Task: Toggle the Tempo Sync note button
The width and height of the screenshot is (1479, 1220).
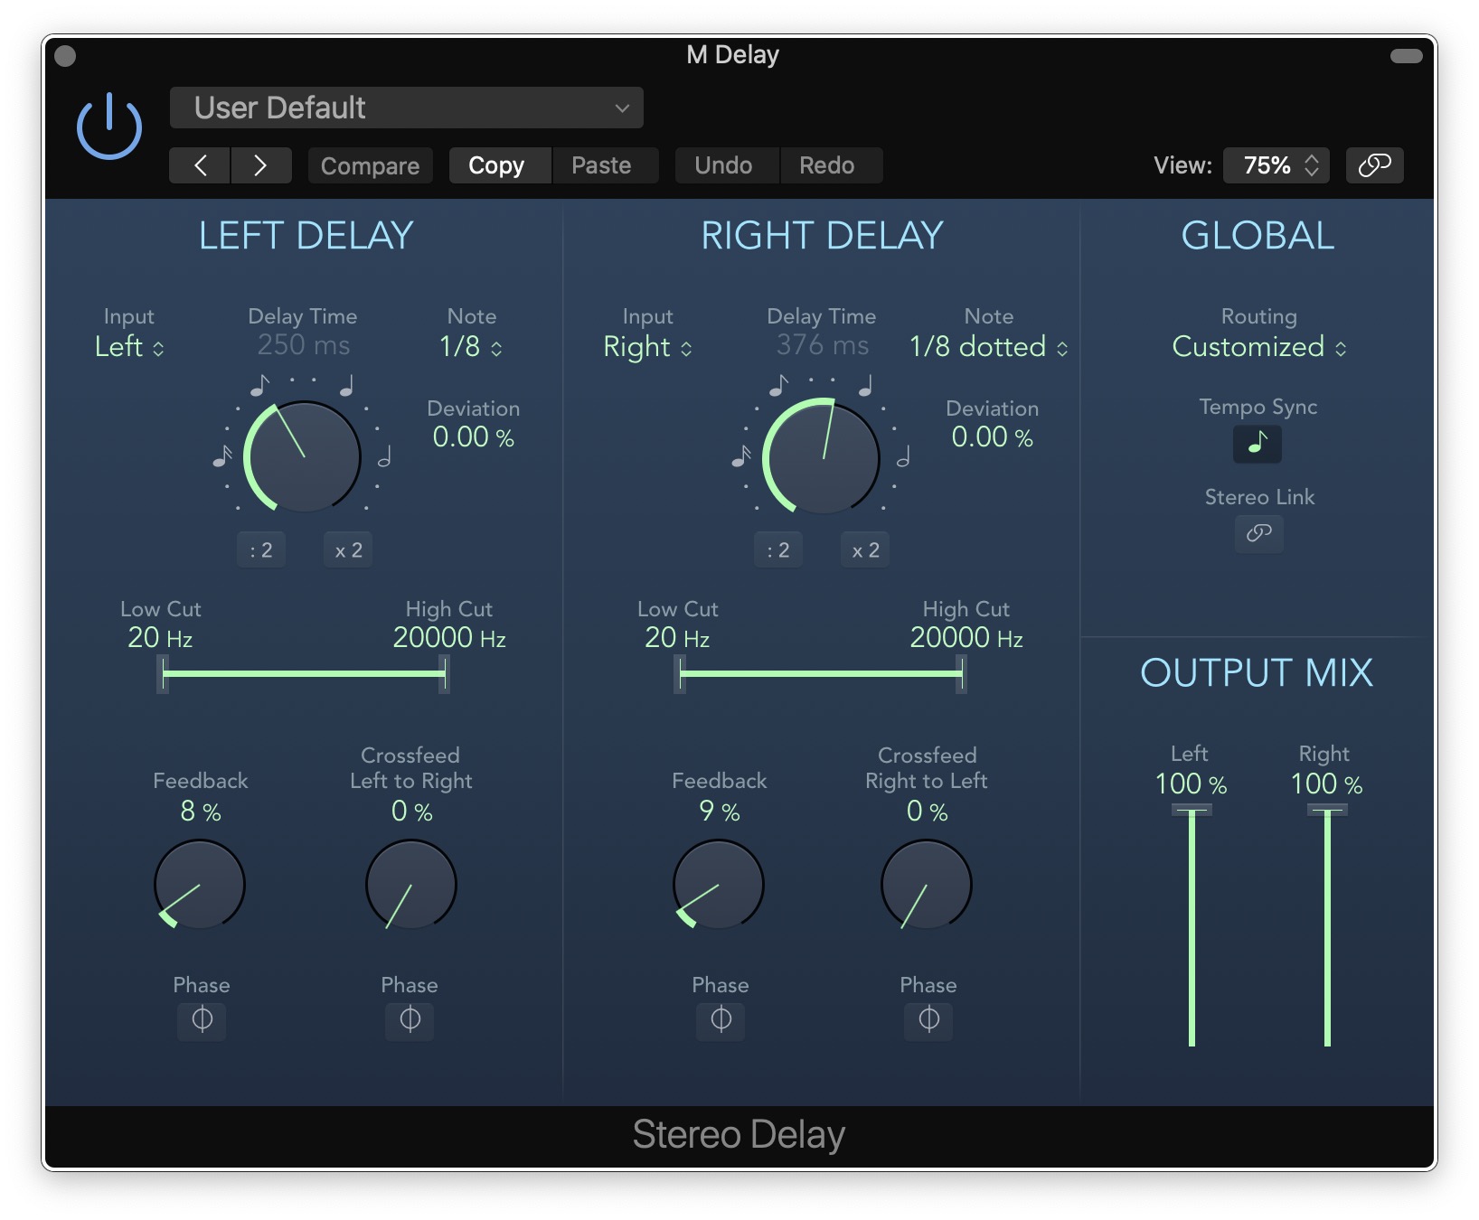Action: pyautogui.click(x=1257, y=444)
